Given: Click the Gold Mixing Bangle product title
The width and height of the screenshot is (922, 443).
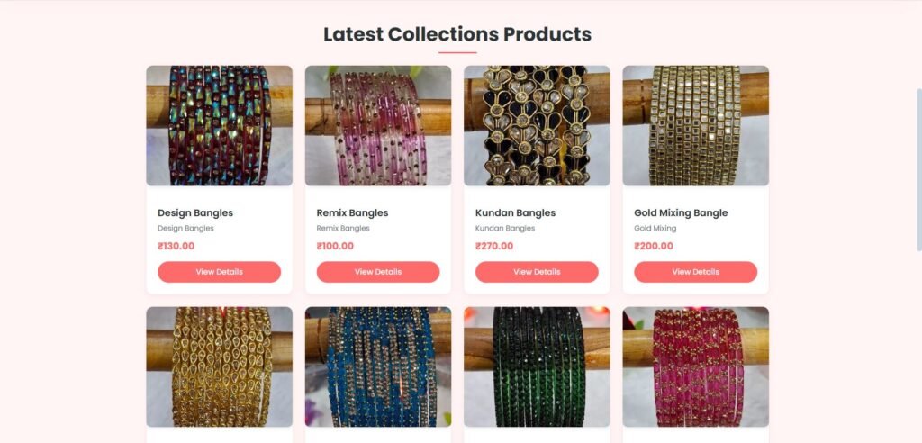Looking at the screenshot, I should pos(681,213).
